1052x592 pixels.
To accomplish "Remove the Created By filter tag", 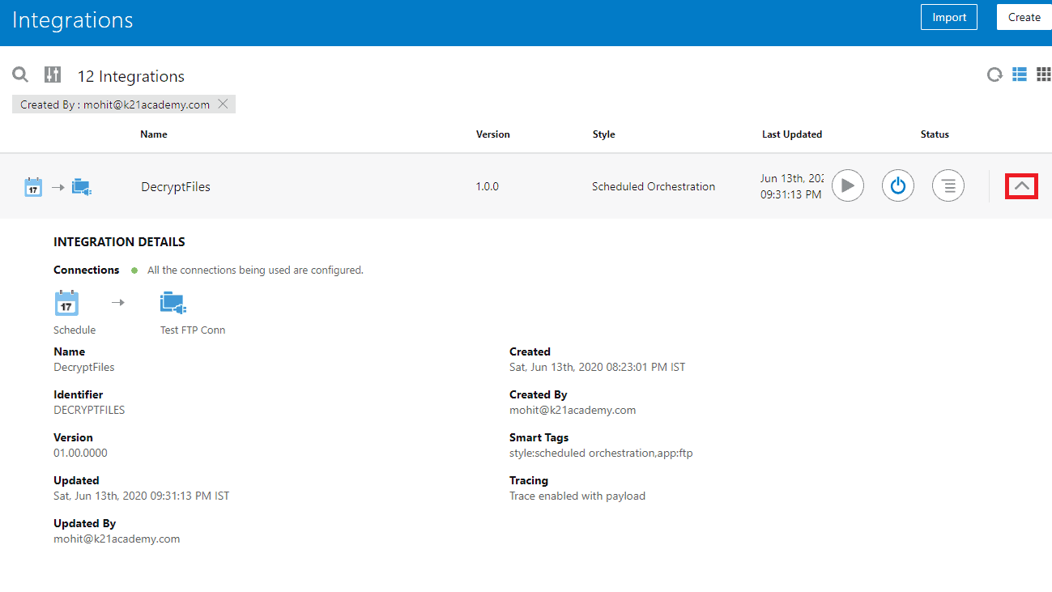I will click(x=224, y=104).
